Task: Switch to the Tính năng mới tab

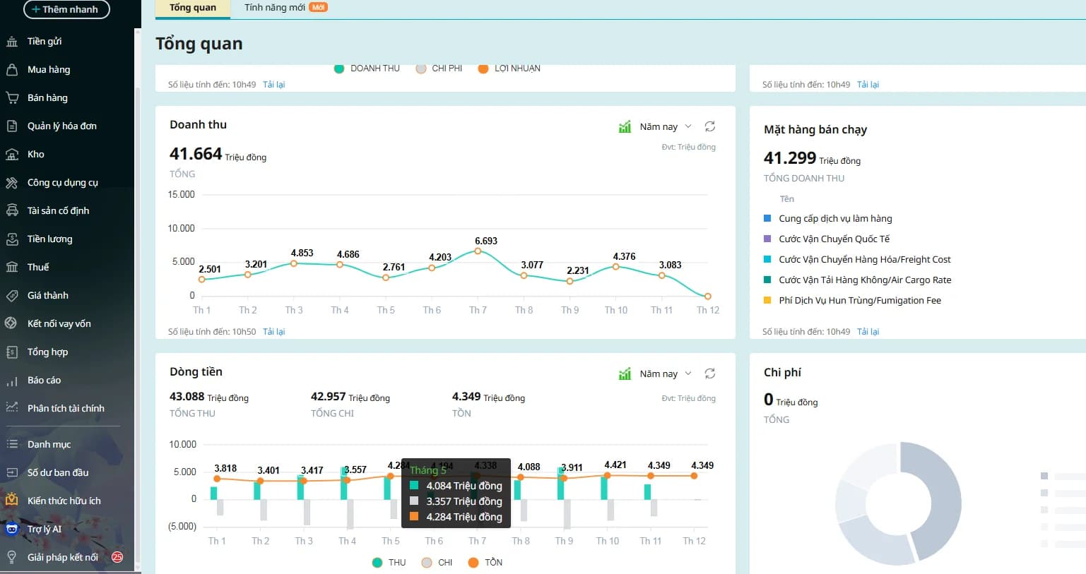Action: pyautogui.click(x=275, y=8)
